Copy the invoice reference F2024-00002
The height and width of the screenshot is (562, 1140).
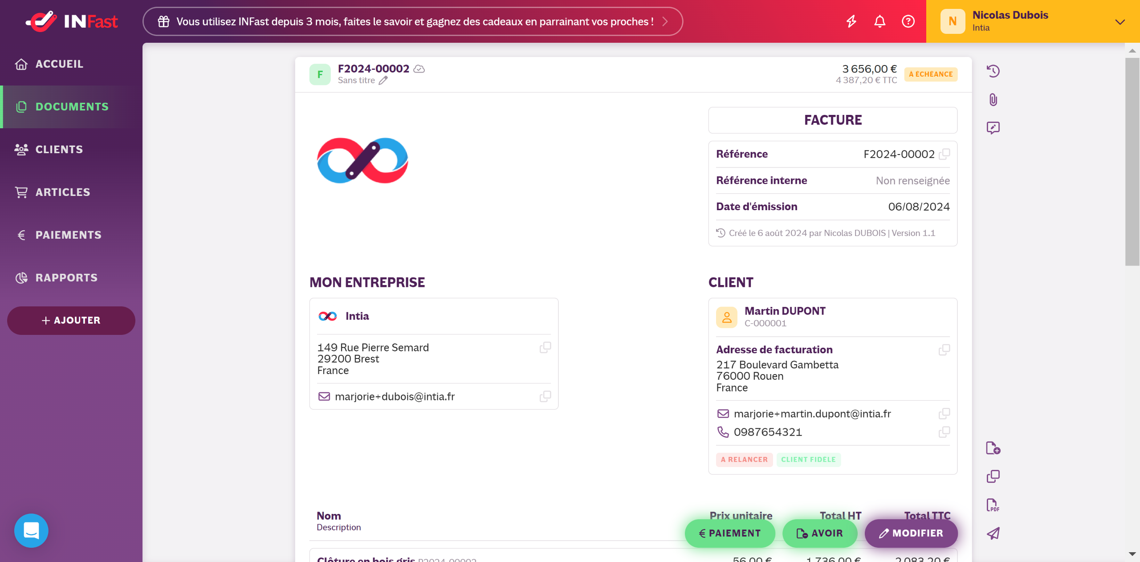(944, 154)
